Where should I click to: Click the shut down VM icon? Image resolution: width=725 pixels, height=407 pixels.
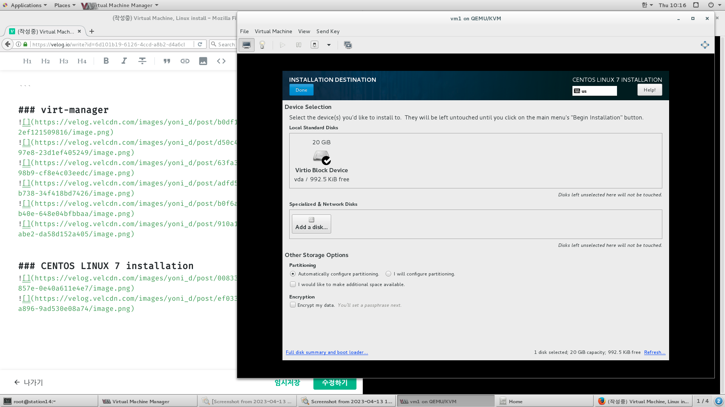315,45
